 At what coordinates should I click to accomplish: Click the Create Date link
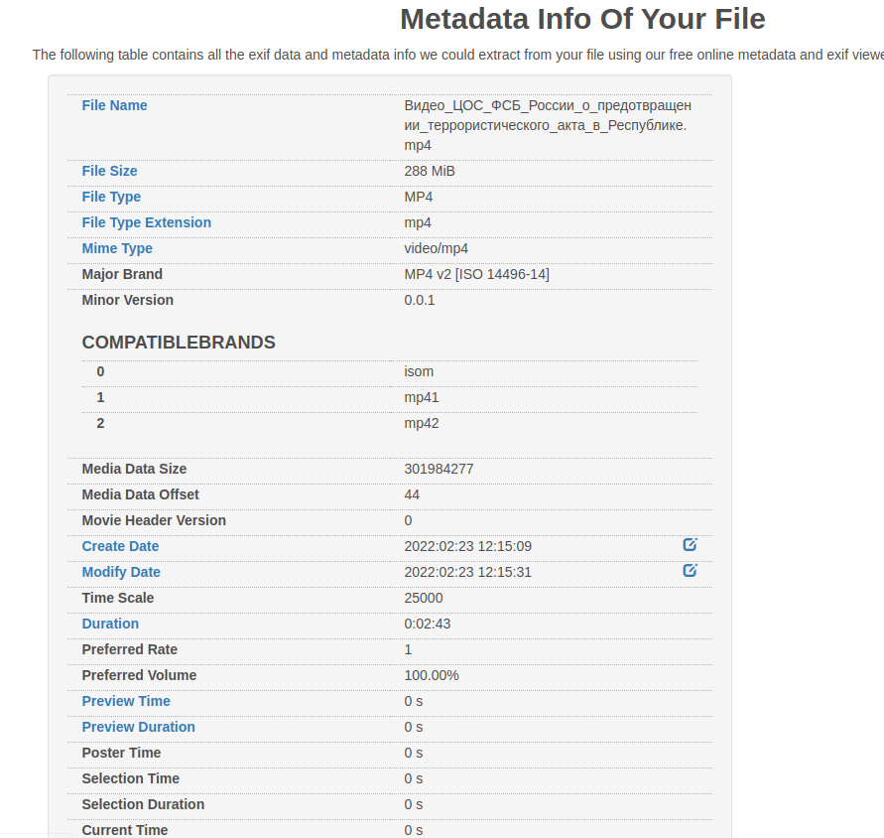point(120,546)
